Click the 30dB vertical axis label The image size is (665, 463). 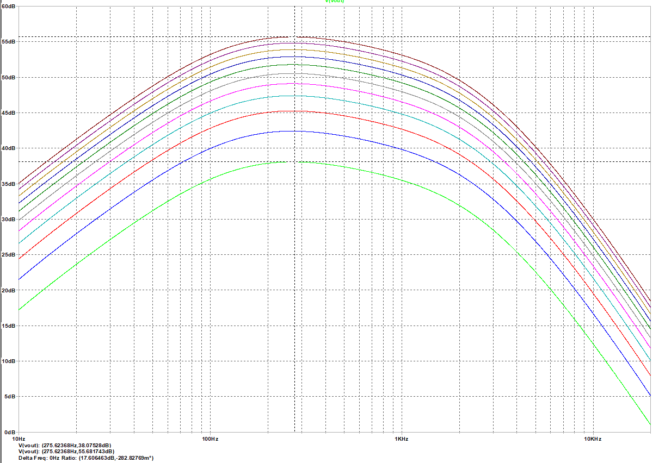(x=9, y=219)
